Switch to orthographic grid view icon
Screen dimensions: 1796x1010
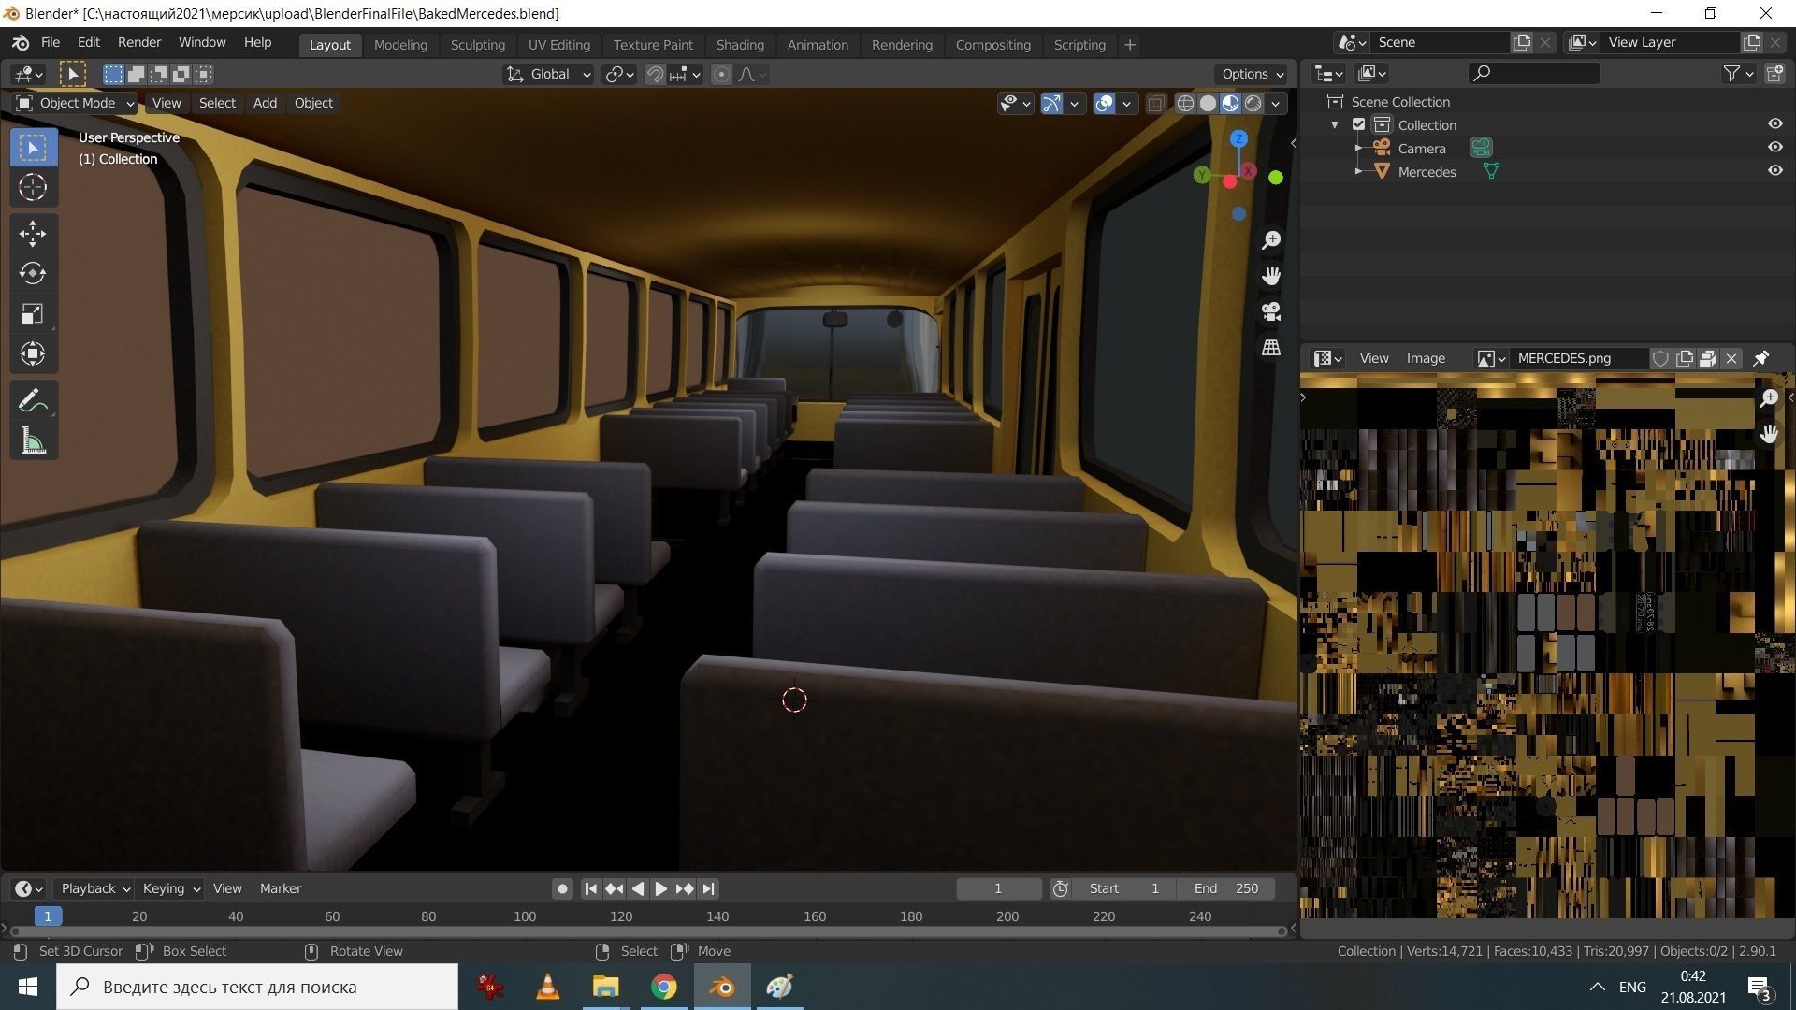coord(1270,347)
